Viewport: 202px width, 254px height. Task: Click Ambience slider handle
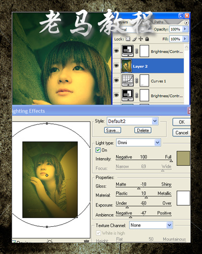click(130, 217)
